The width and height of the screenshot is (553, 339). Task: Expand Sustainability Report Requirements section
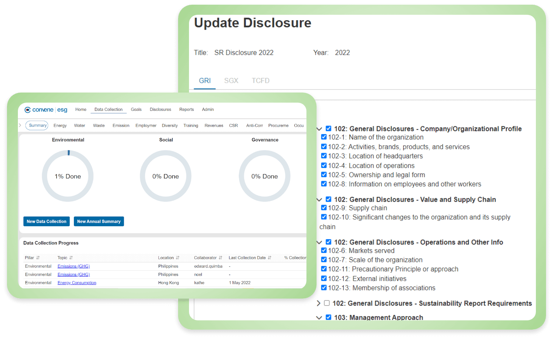point(318,303)
